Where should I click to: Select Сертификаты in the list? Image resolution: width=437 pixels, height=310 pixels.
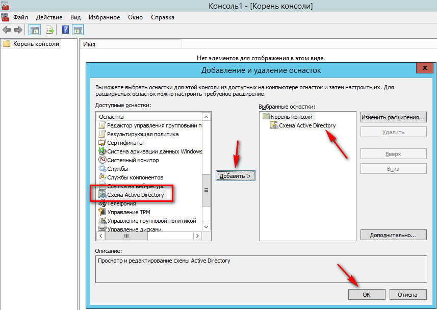[x=125, y=143]
